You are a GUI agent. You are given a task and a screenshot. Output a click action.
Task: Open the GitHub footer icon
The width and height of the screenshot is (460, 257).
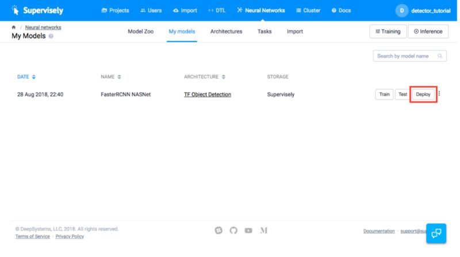click(x=233, y=231)
